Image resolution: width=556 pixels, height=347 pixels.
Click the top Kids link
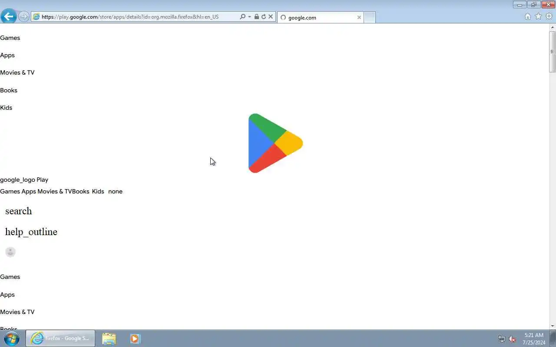click(x=6, y=108)
